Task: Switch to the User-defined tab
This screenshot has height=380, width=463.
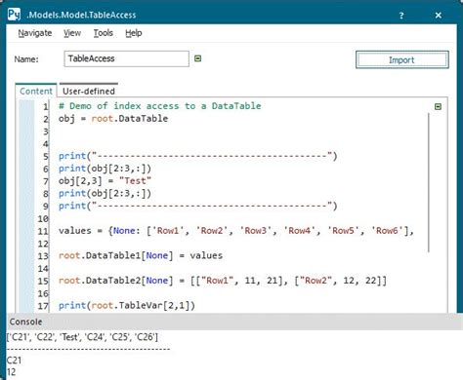Action: click(89, 91)
